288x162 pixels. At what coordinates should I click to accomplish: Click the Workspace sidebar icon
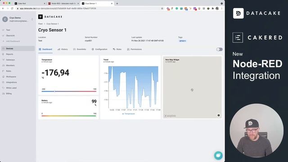(x=3, y=76)
